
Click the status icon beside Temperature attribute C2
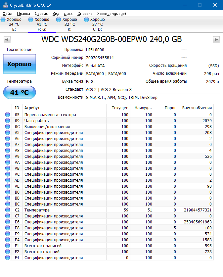pos(8,210)
